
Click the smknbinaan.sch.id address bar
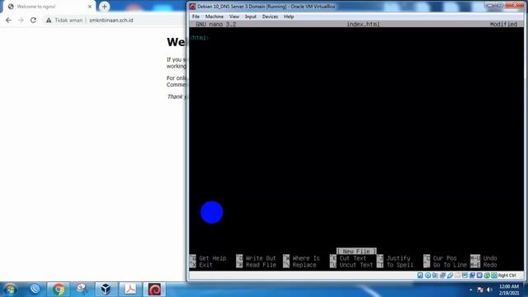[111, 20]
